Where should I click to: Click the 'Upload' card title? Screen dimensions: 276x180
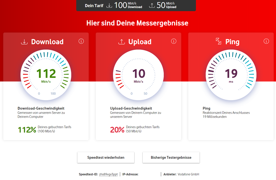(140, 42)
